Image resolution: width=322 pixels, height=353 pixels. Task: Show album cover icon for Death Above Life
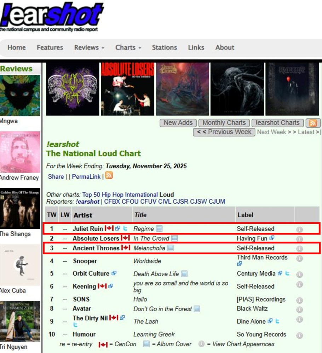pyautogui.click(x=184, y=274)
